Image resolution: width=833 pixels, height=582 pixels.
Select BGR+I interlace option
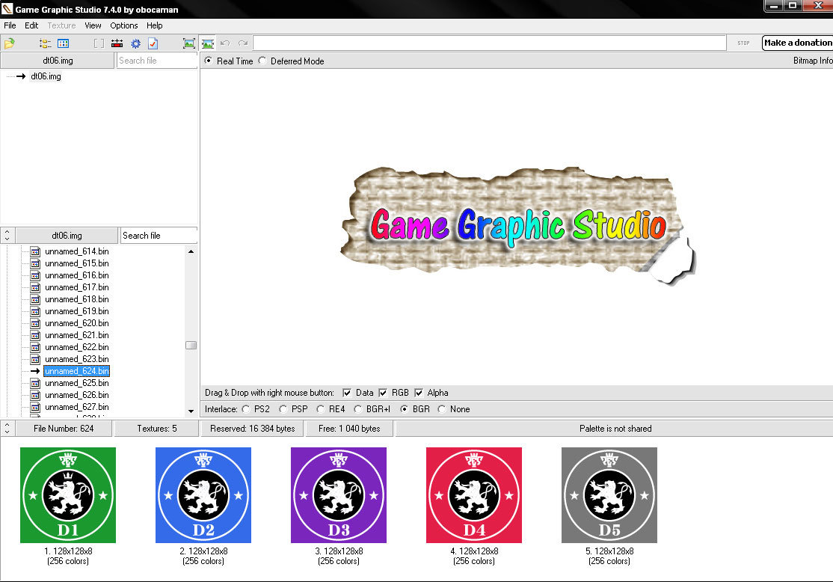pos(357,409)
